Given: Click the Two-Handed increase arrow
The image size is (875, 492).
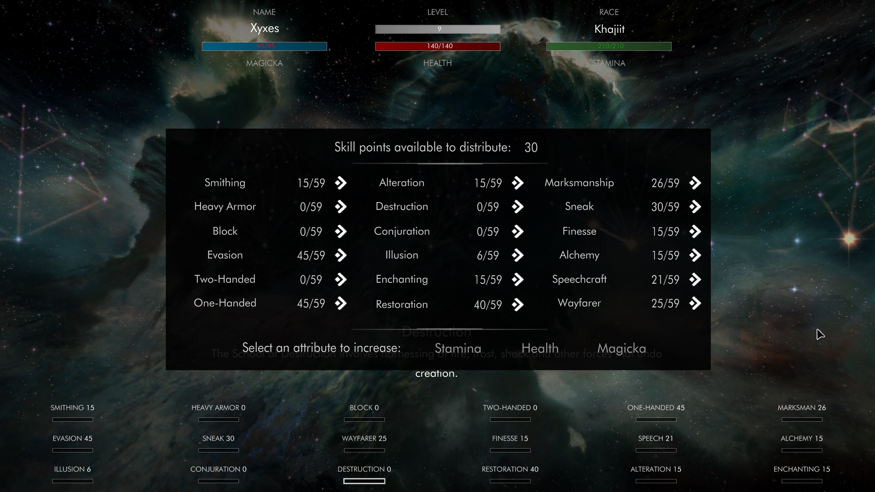Looking at the screenshot, I should coord(341,279).
